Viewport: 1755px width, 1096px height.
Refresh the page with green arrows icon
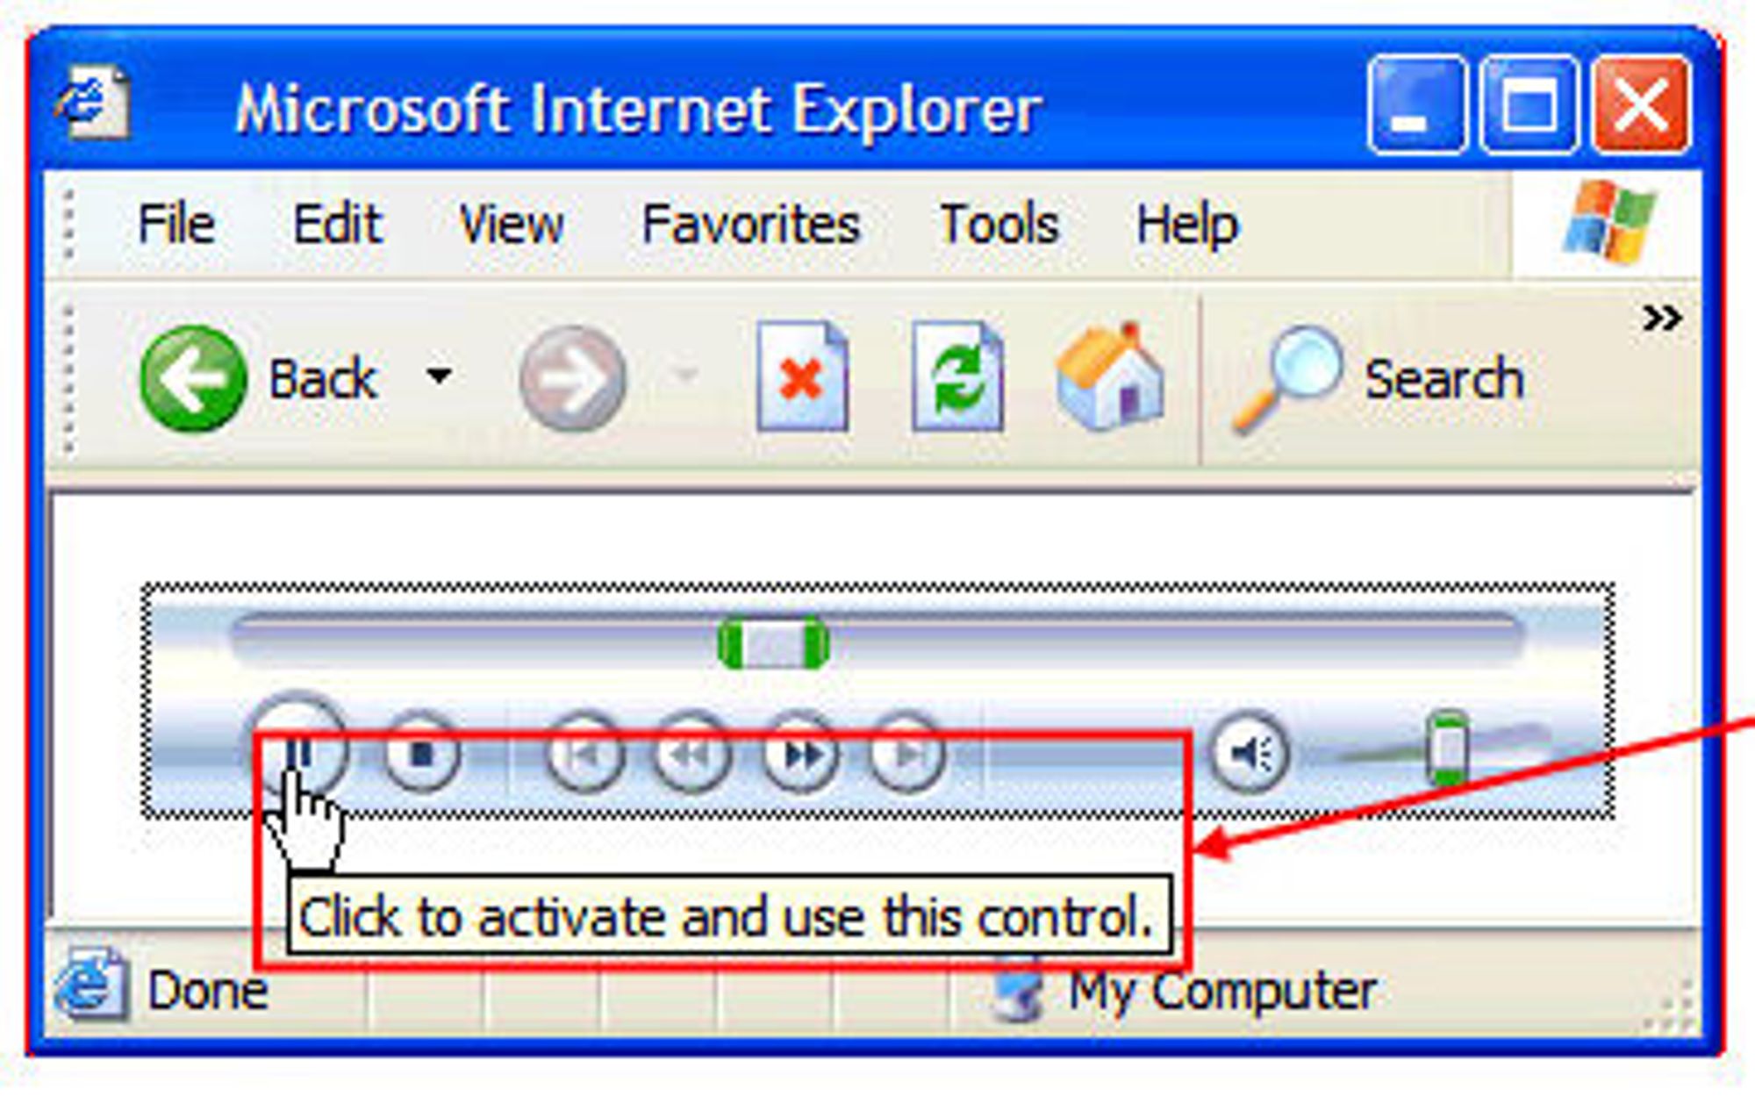957,377
